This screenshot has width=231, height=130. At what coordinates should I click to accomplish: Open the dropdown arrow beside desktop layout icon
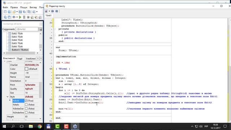(37, 12)
